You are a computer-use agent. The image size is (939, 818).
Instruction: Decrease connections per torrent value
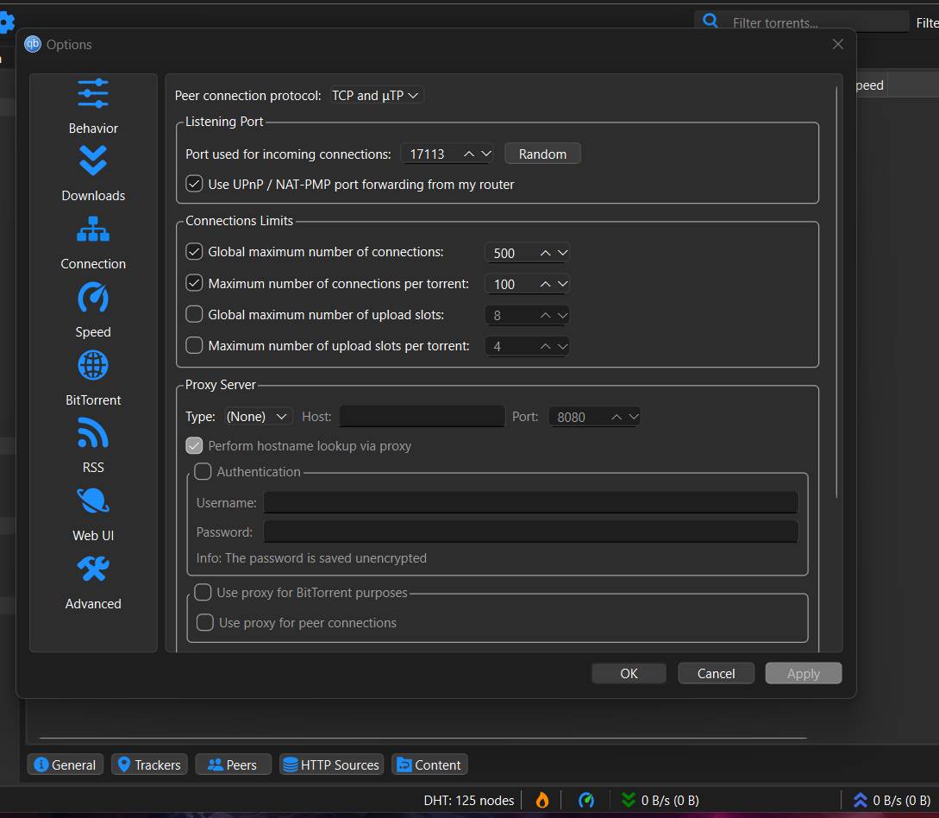point(562,284)
